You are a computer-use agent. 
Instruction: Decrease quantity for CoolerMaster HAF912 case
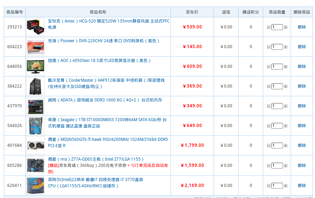268,86
